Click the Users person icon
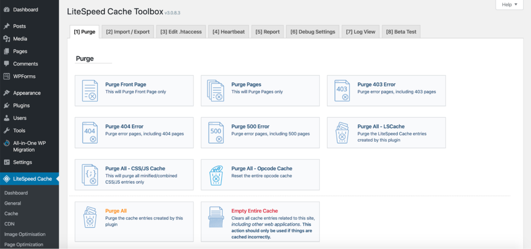This screenshot has height=249, width=531. 6,118
